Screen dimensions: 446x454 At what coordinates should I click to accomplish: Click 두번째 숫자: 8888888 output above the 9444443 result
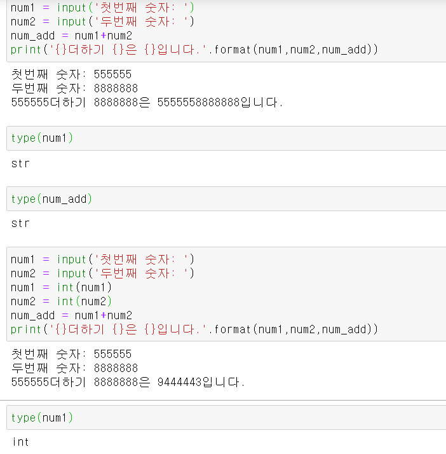pos(74,368)
